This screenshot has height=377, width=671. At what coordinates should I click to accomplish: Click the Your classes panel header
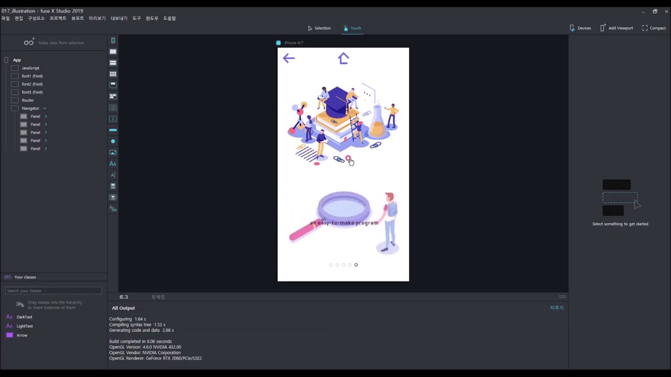(x=53, y=277)
